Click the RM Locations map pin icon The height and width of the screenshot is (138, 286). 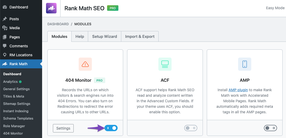5,55
